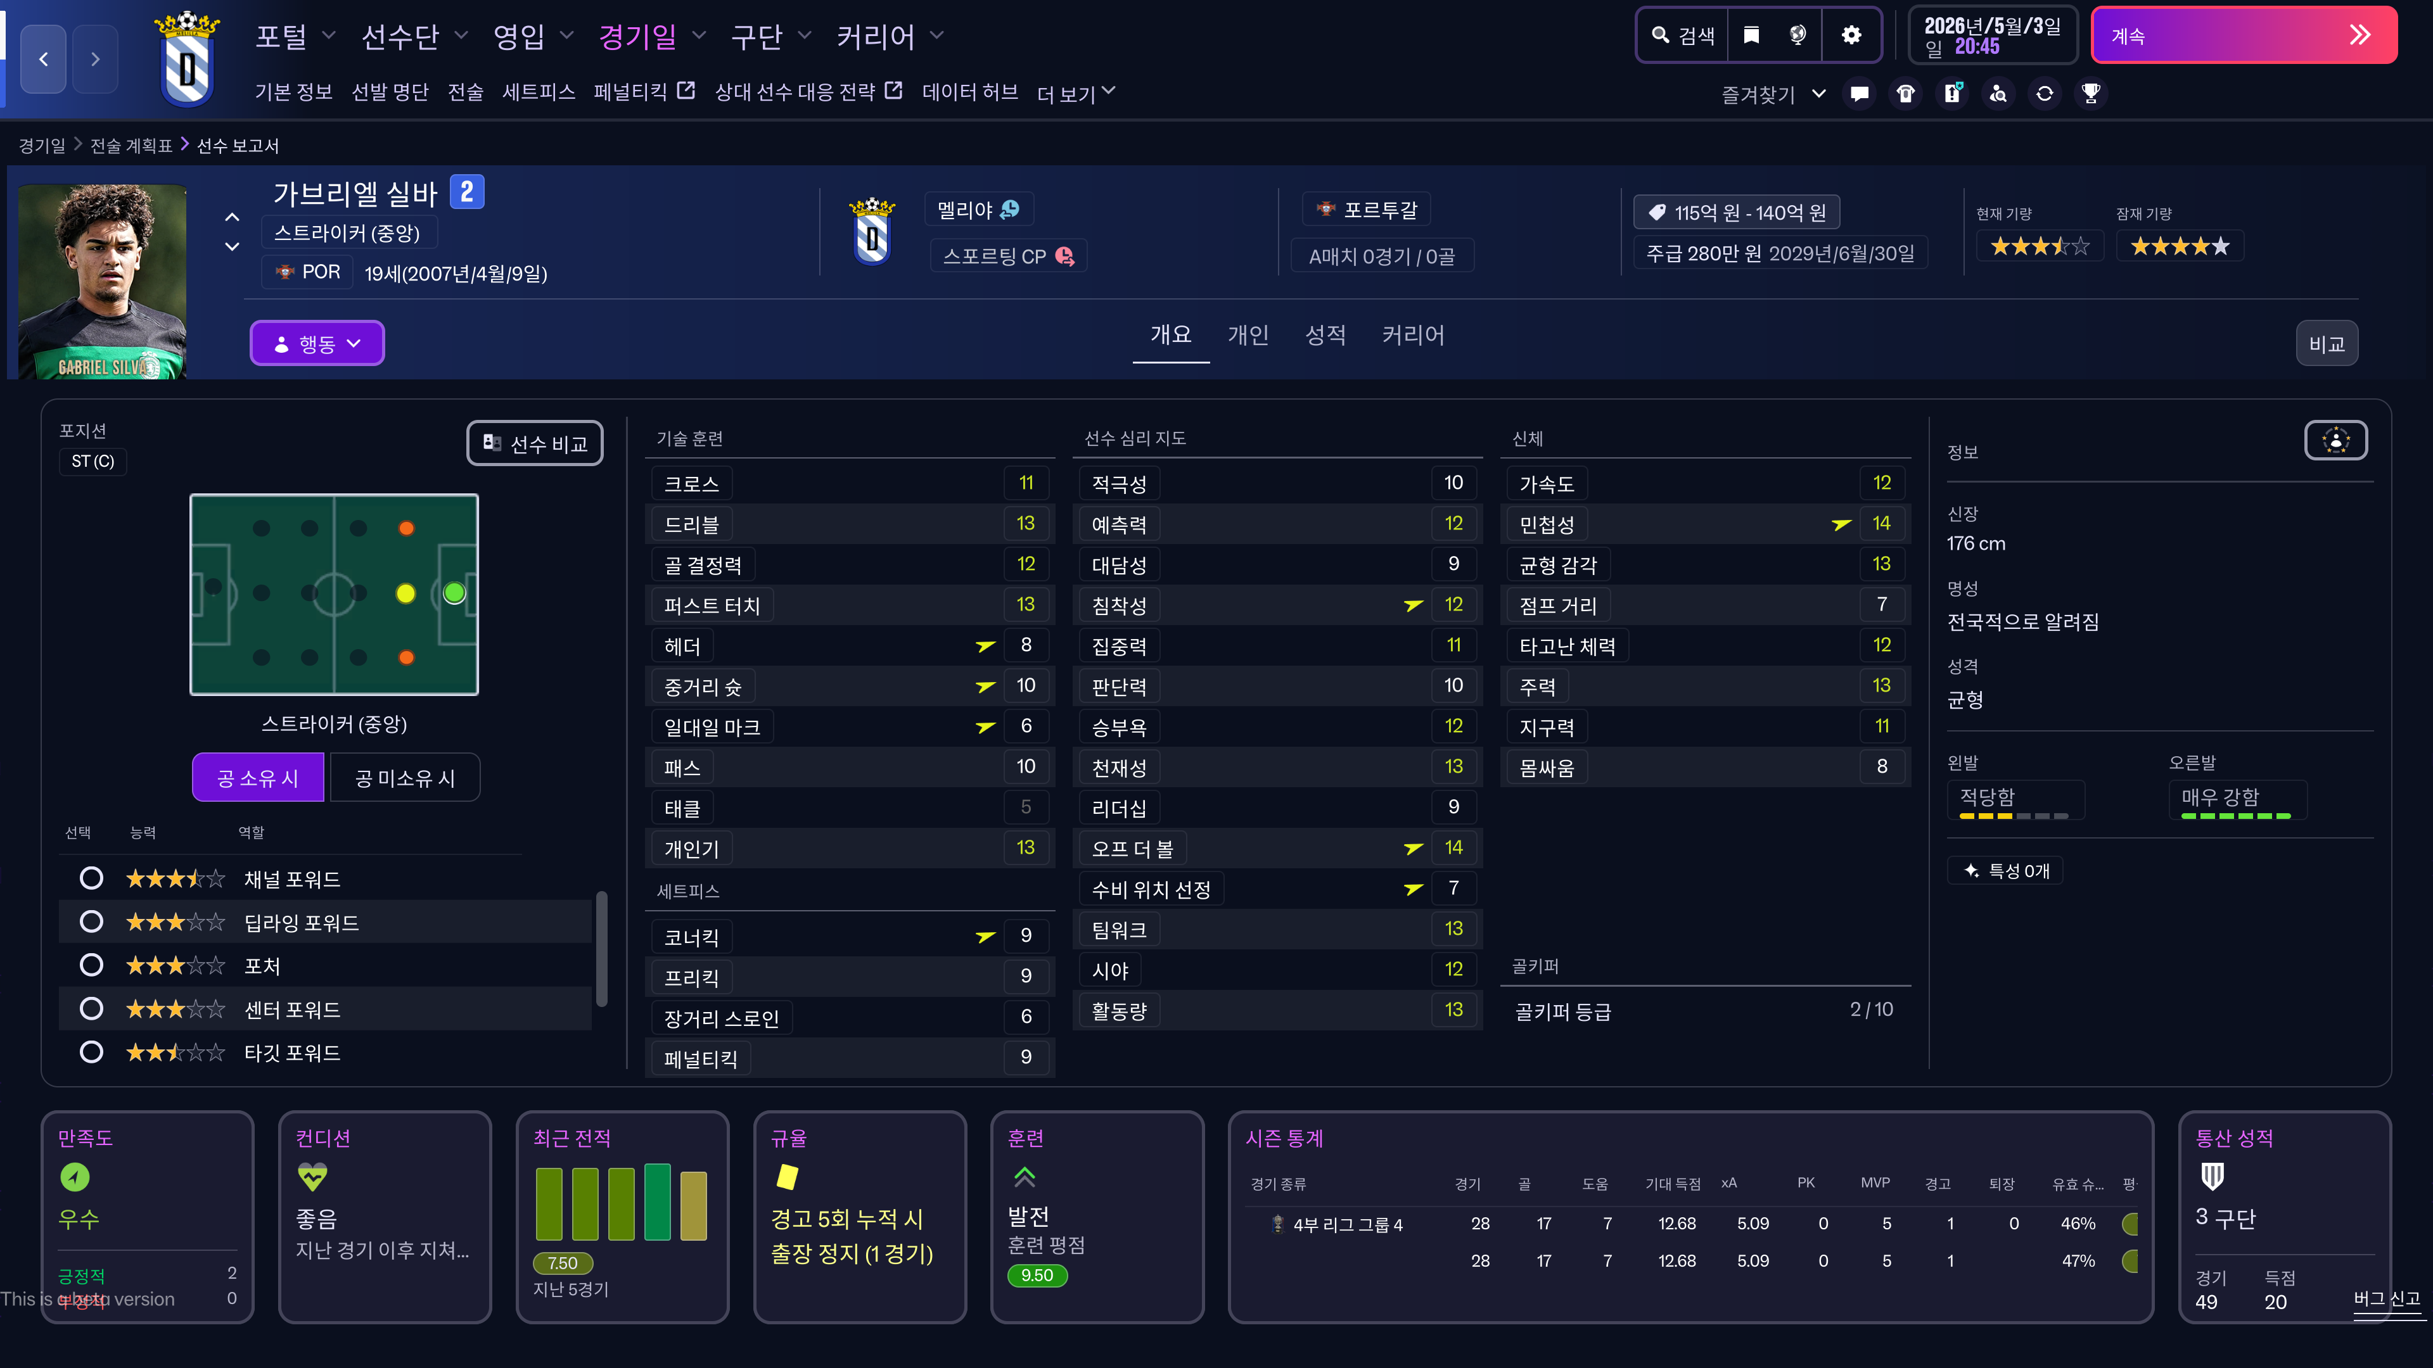The width and height of the screenshot is (2433, 1368).
Task: Open the 성적 tab
Action: click(x=1324, y=335)
